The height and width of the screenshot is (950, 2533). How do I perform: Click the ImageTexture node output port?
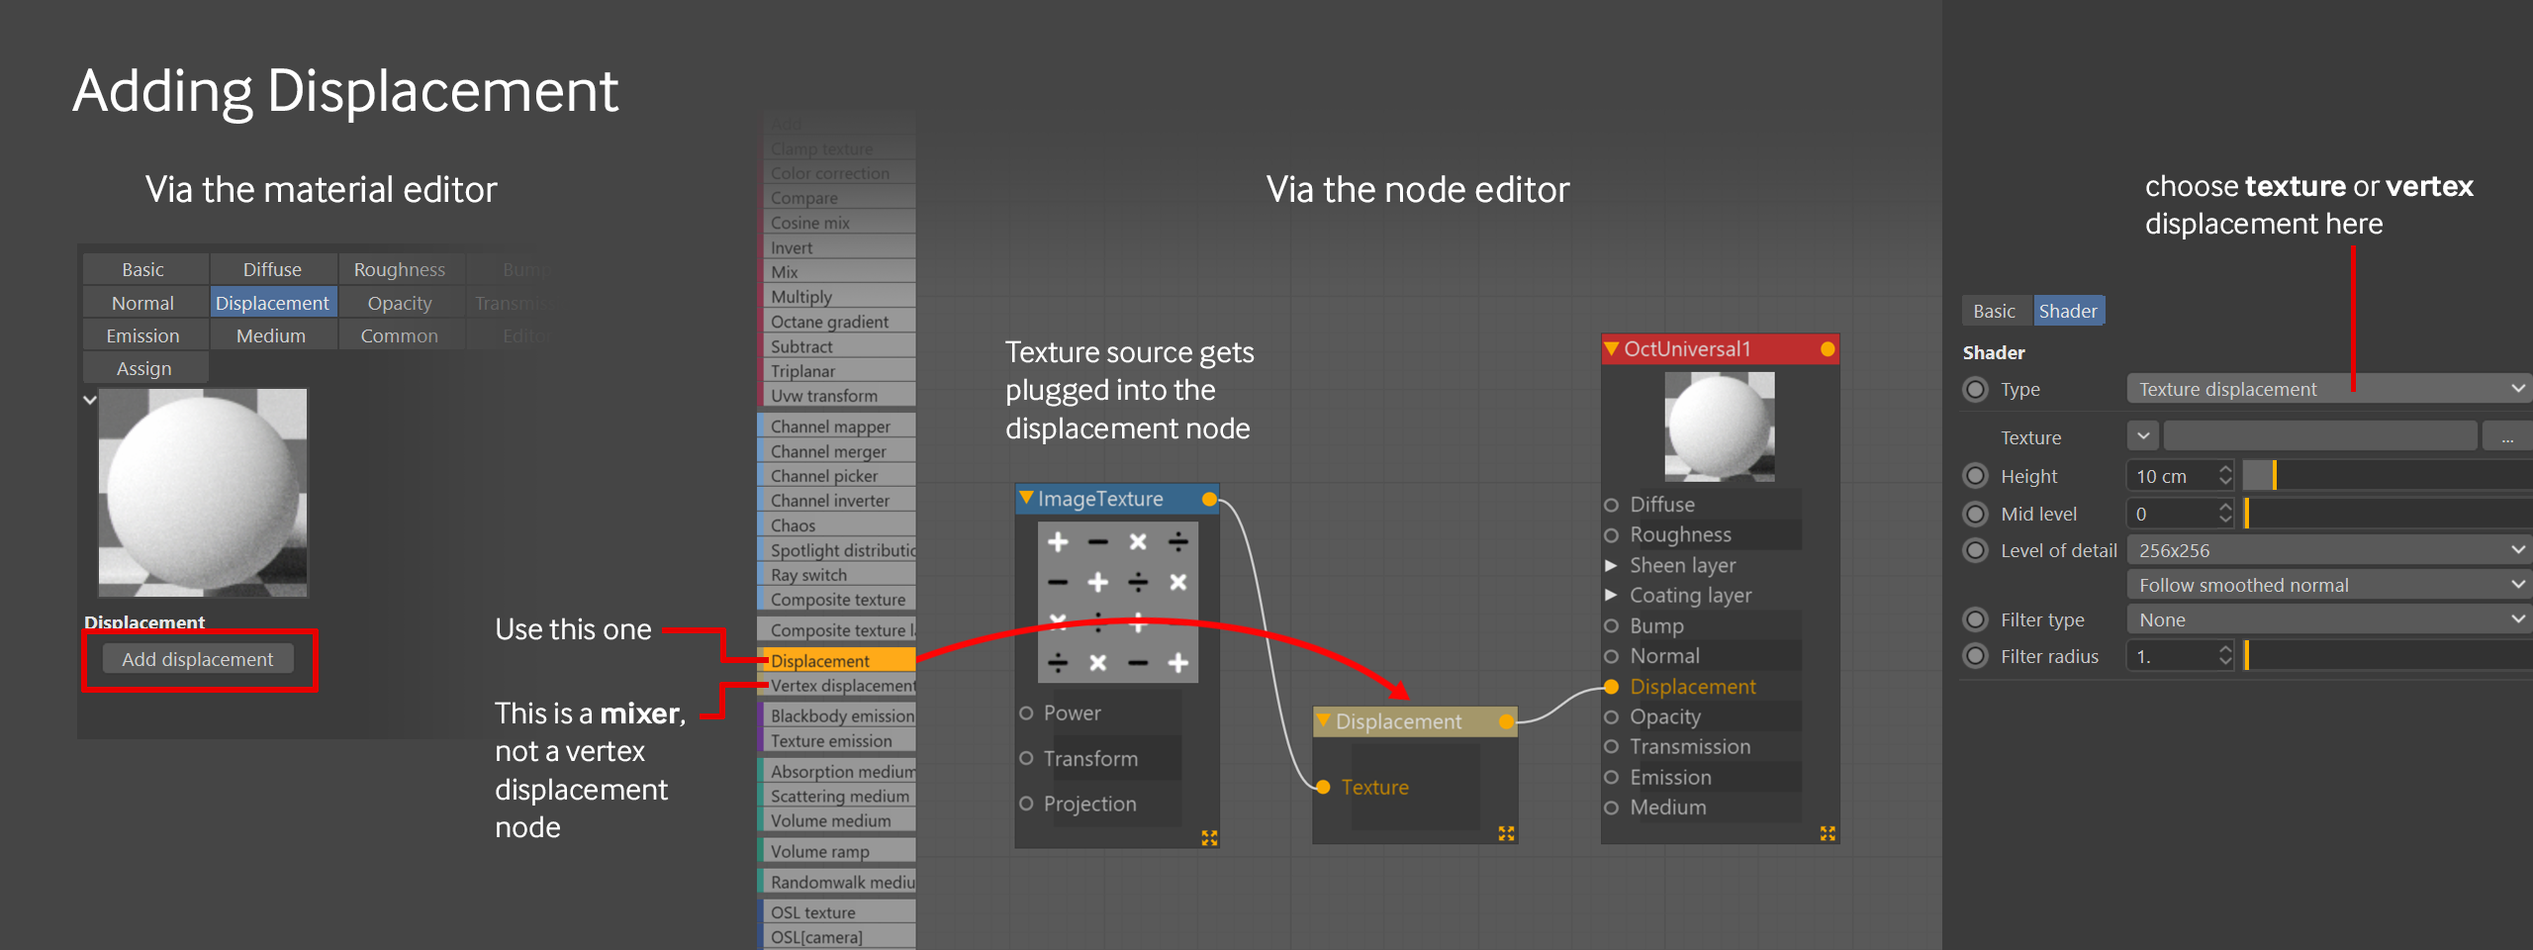(x=1209, y=500)
